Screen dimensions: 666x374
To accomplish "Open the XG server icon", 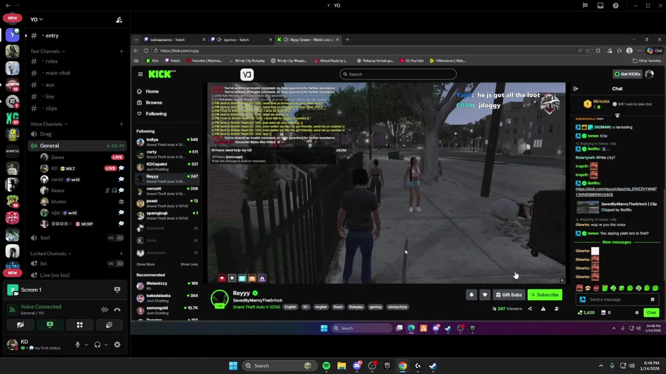I will pos(12,118).
